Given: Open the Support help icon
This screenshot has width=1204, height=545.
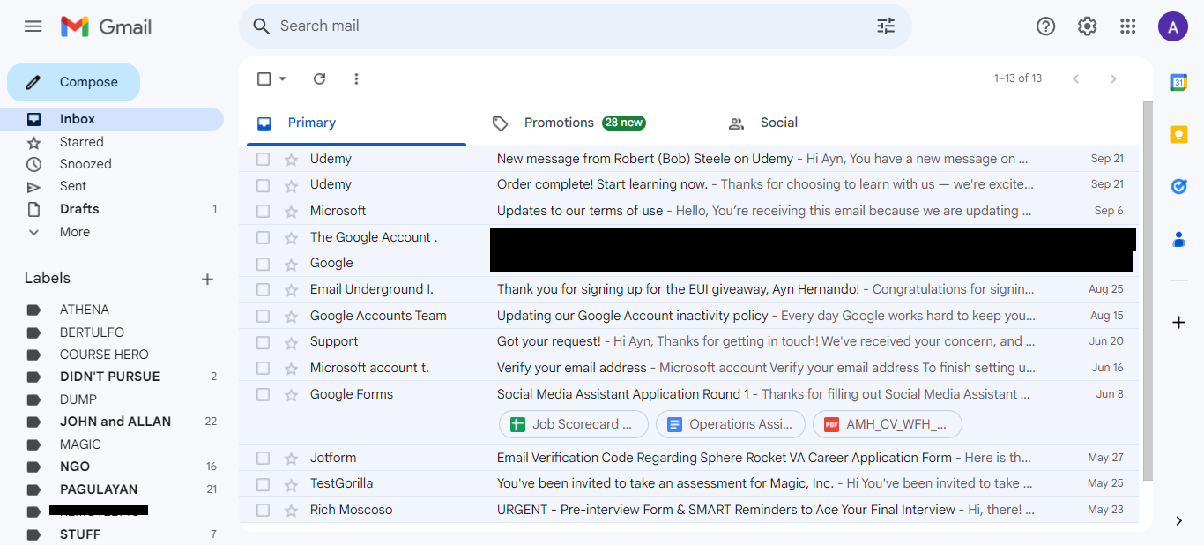Looking at the screenshot, I should click(x=1045, y=26).
